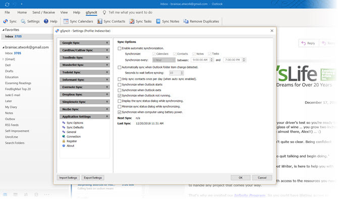Open the Drafts folder in Outlook
338x199 pixels.
point(9,71)
